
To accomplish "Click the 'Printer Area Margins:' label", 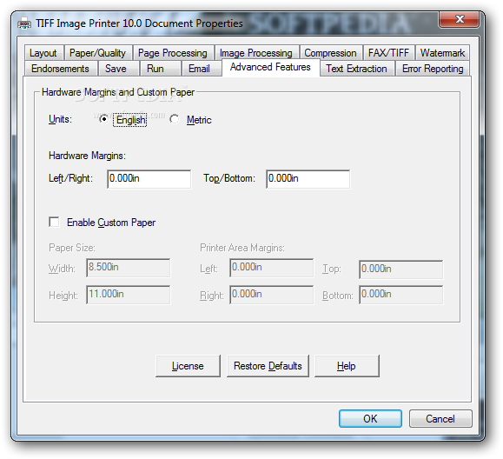I will [242, 248].
